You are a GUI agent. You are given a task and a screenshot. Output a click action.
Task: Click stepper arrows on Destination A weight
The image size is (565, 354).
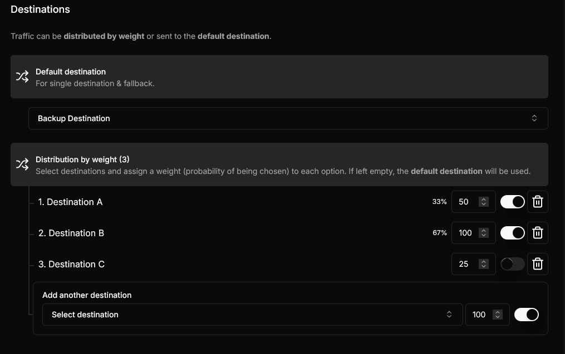pos(484,202)
